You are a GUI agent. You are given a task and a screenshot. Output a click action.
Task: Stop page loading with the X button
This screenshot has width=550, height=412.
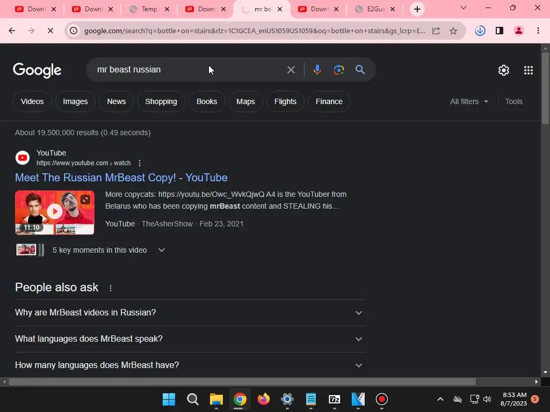[x=50, y=31]
